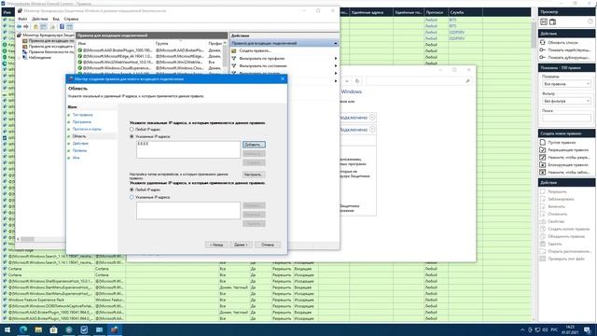Click the Разрешающее правило check icon
The image size is (597, 336).
(543, 149)
